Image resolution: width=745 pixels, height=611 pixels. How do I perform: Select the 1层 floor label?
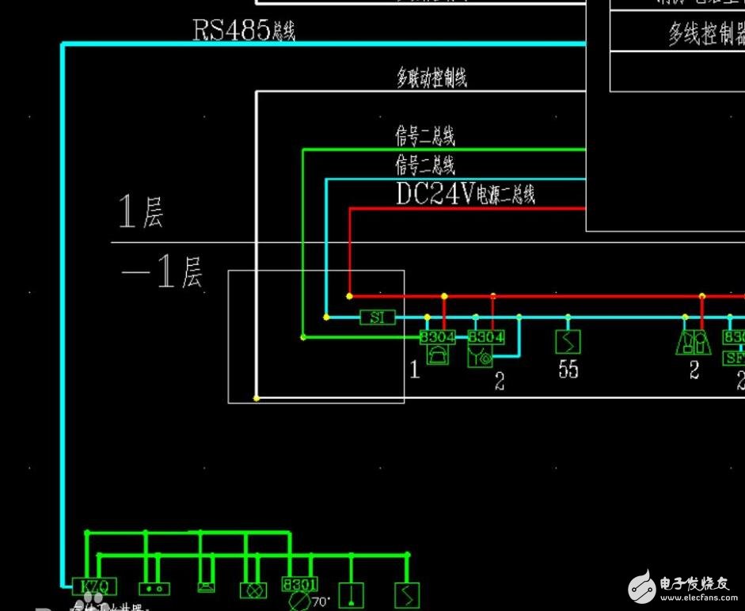140,212
